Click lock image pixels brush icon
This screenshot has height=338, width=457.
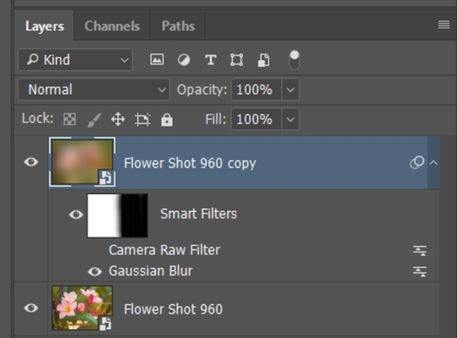pos(94,120)
